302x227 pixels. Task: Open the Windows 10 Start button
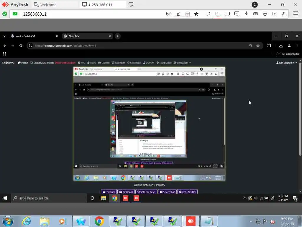point(5,198)
